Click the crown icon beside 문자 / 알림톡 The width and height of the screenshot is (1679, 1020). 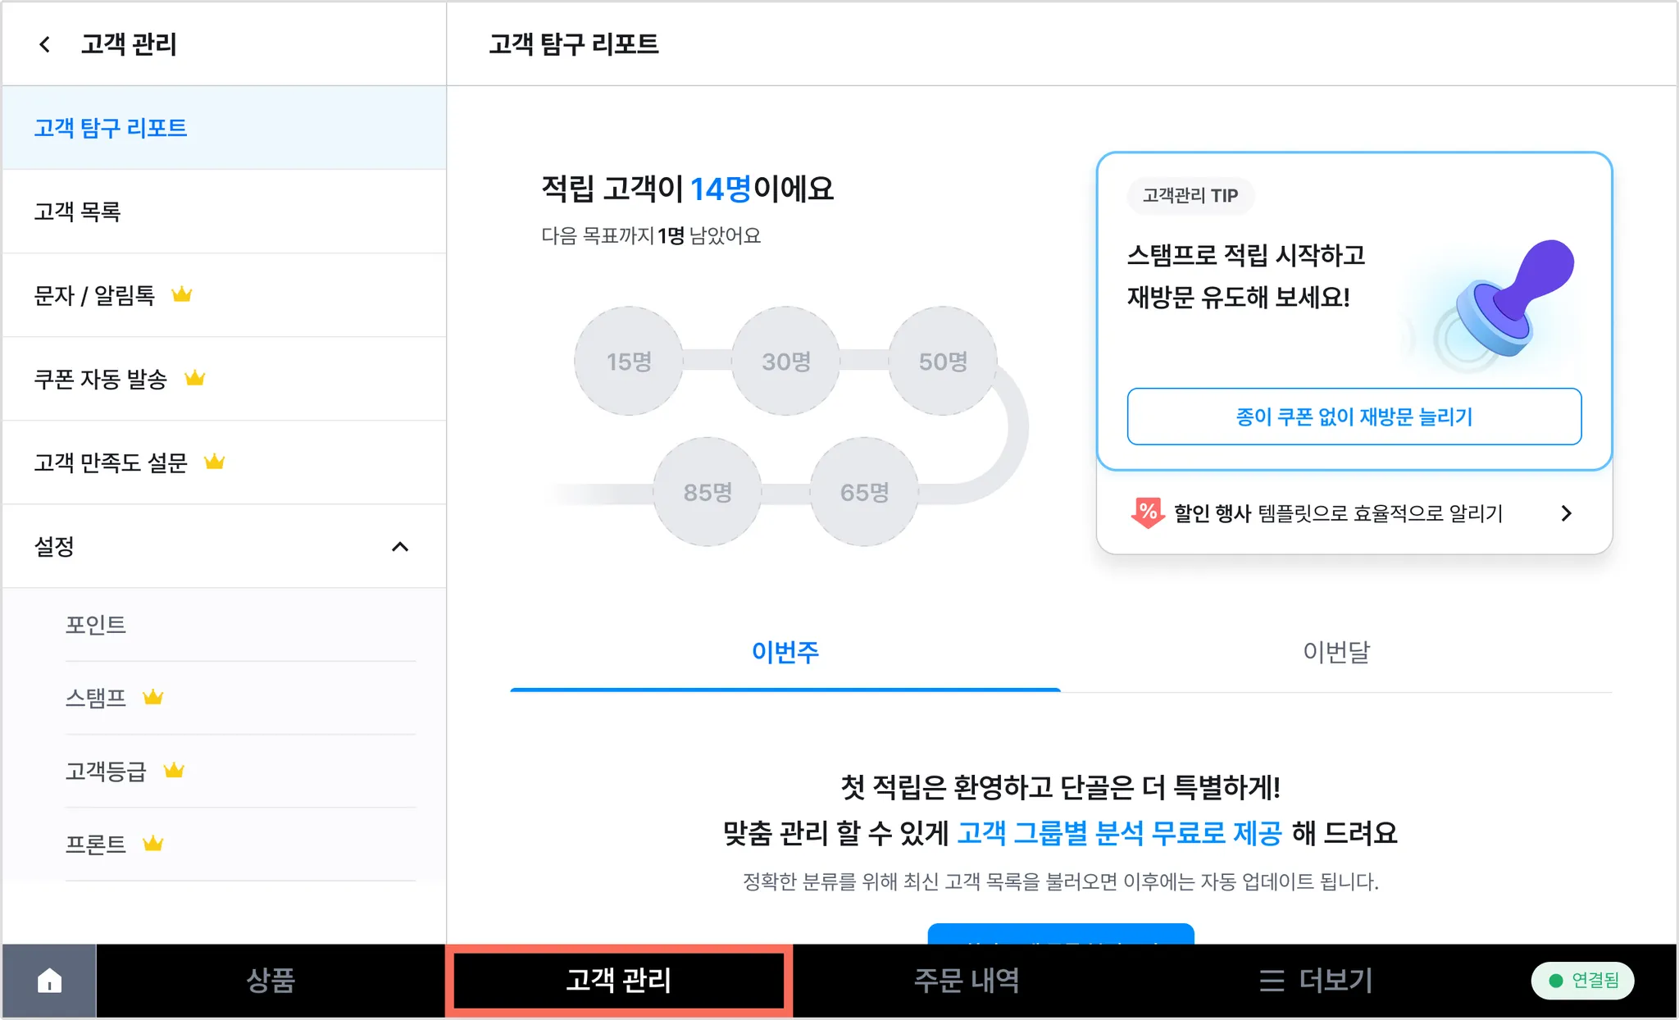[182, 294]
